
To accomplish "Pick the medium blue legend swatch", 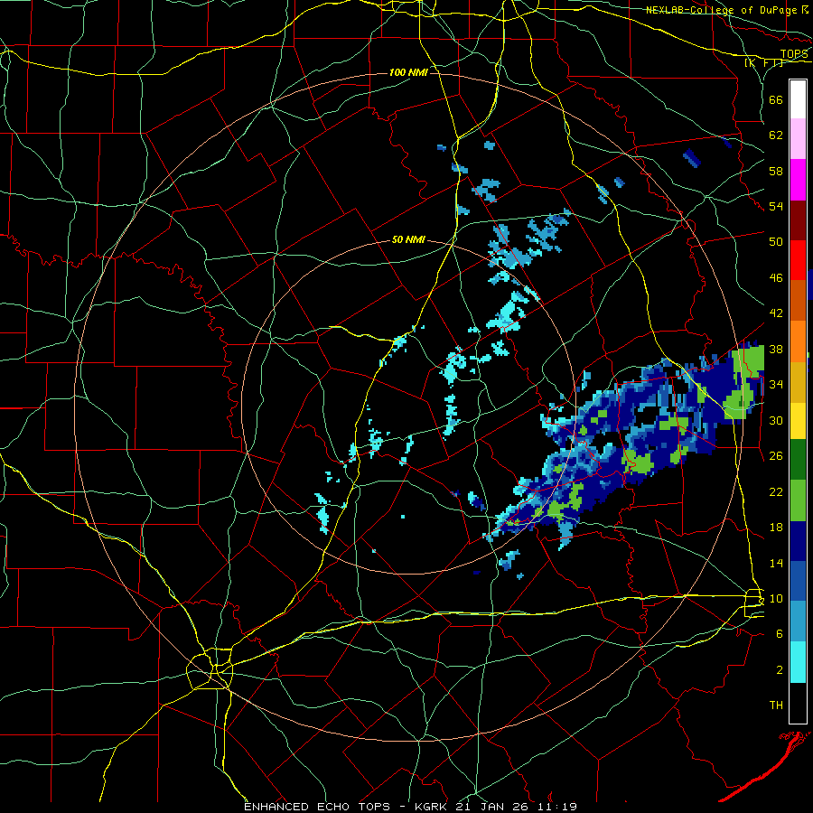I will (x=798, y=581).
